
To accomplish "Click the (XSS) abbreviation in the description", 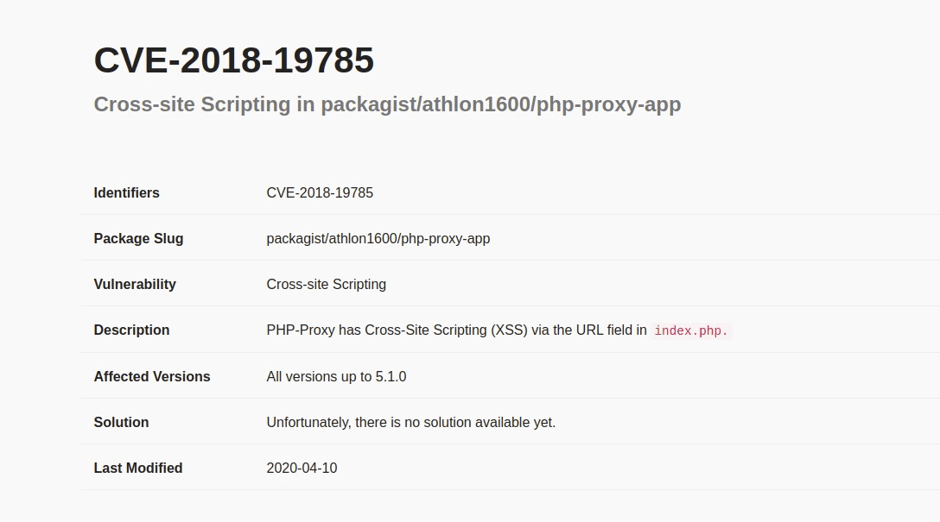I will click(509, 330).
